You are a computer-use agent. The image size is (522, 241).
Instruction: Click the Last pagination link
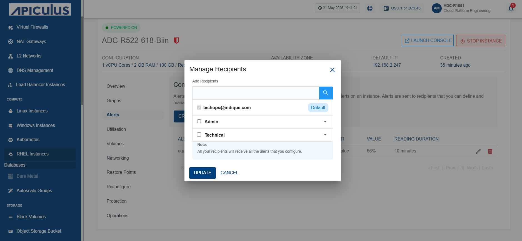pyautogui.click(x=488, y=168)
